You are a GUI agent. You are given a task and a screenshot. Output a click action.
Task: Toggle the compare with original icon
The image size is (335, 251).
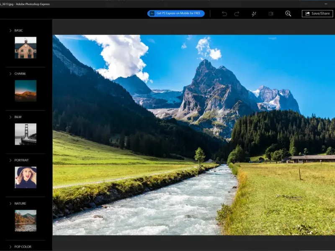[271, 14]
